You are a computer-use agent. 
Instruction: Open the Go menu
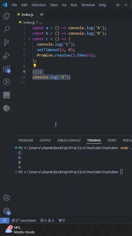click(x=64, y=5)
